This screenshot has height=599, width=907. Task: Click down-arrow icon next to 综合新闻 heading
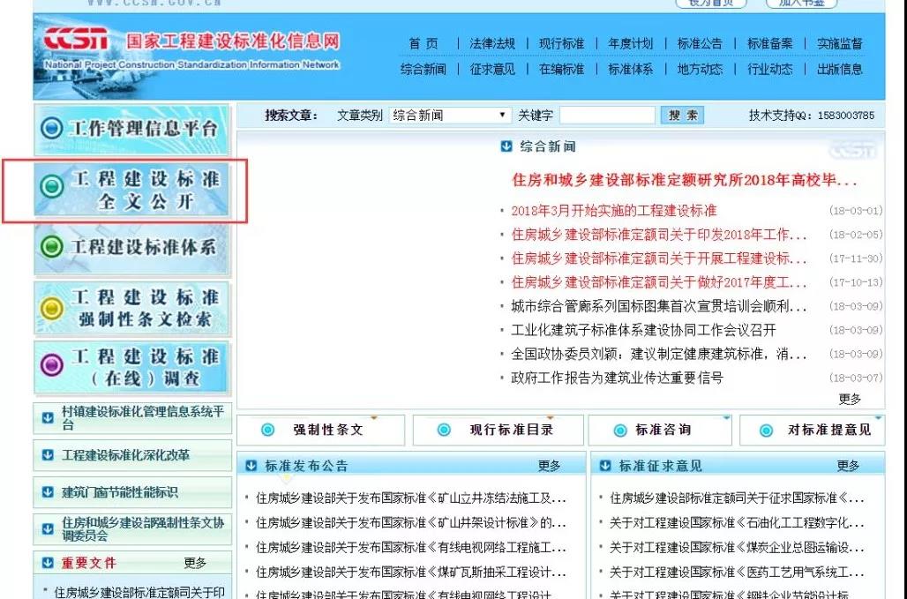[x=506, y=146]
